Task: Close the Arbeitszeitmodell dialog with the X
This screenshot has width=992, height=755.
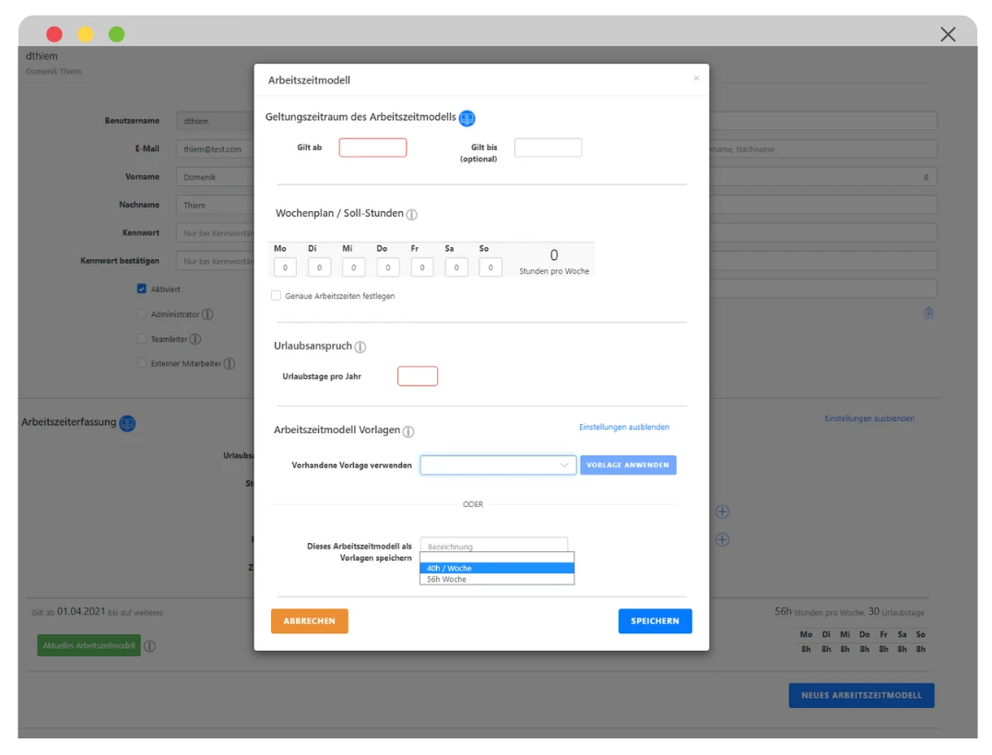Action: pos(696,78)
